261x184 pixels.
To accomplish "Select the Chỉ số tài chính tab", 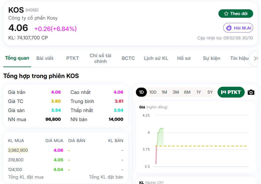I will (x=100, y=58).
